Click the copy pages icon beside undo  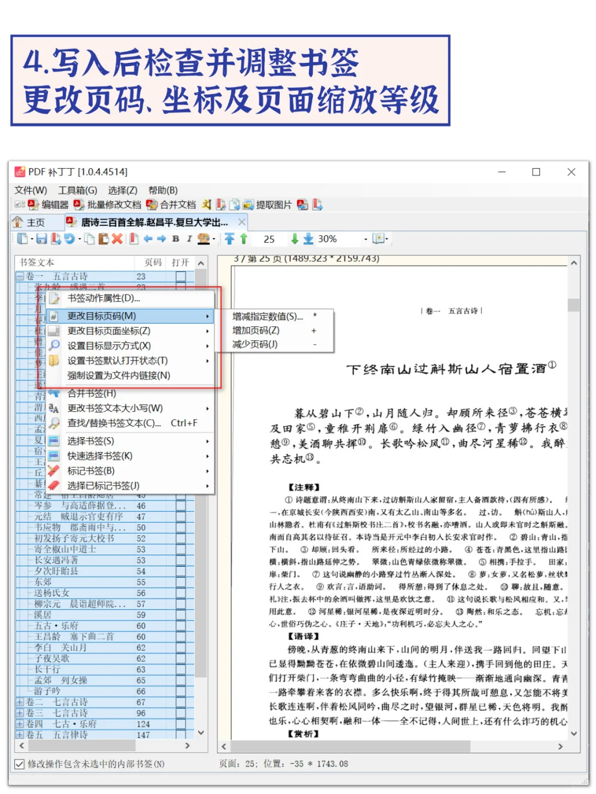(89, 239)
